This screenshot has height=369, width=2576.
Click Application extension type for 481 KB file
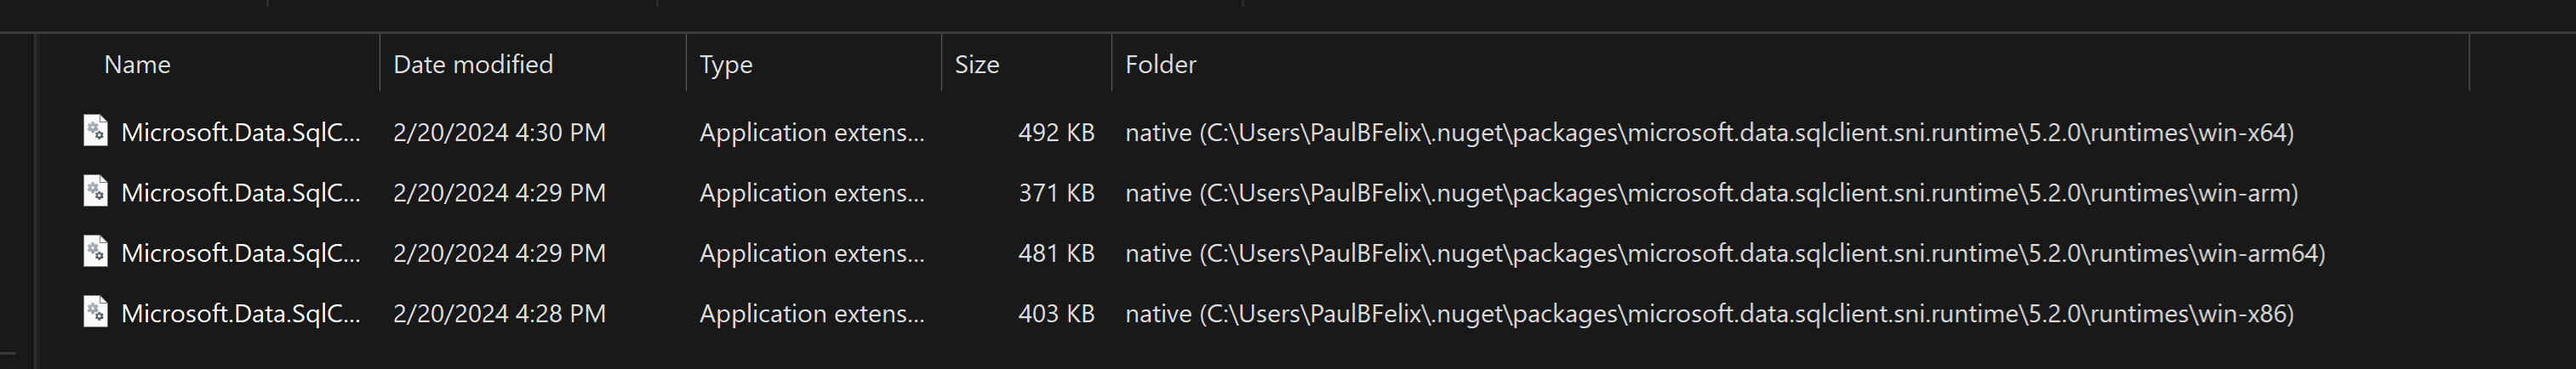[x=811, y=254]
